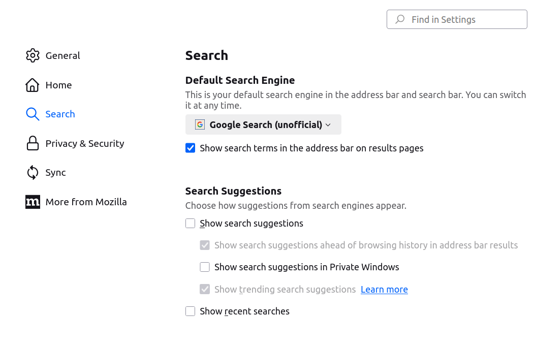Open the Learn more link

point(384,290)
